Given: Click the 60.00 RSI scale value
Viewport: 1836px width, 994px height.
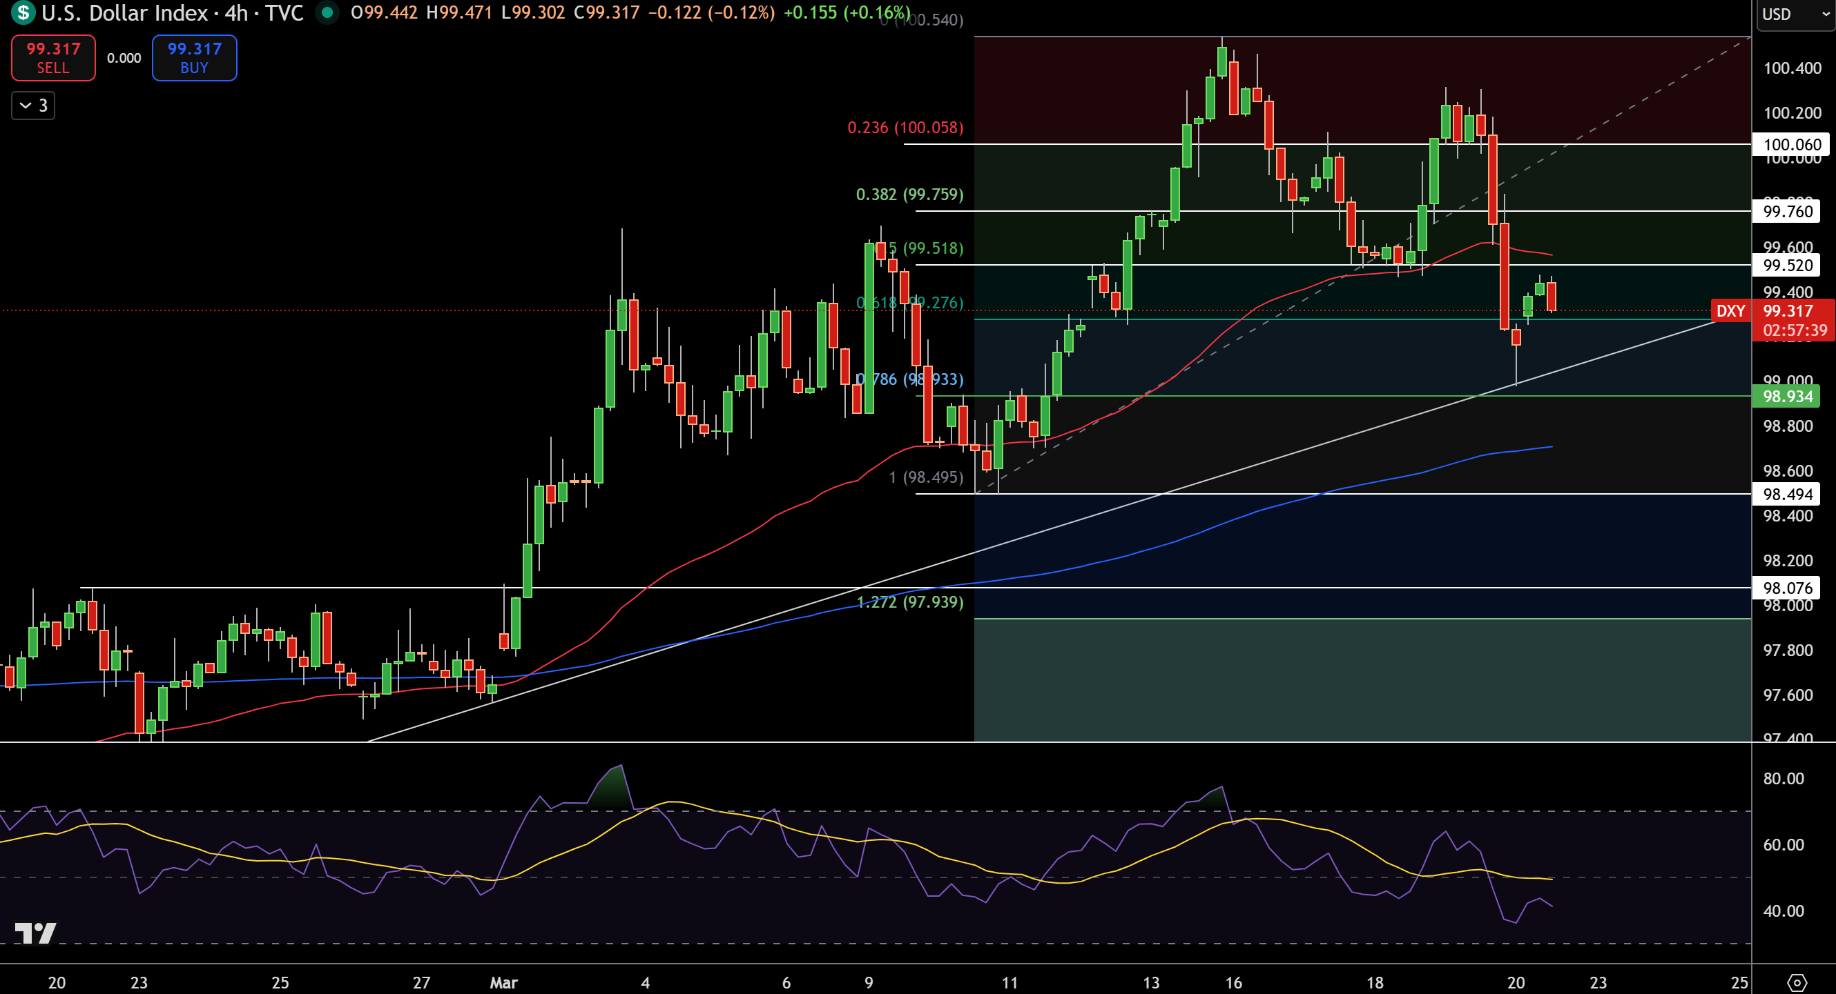Looking at the screenshot, I should tap(1784, 844).
